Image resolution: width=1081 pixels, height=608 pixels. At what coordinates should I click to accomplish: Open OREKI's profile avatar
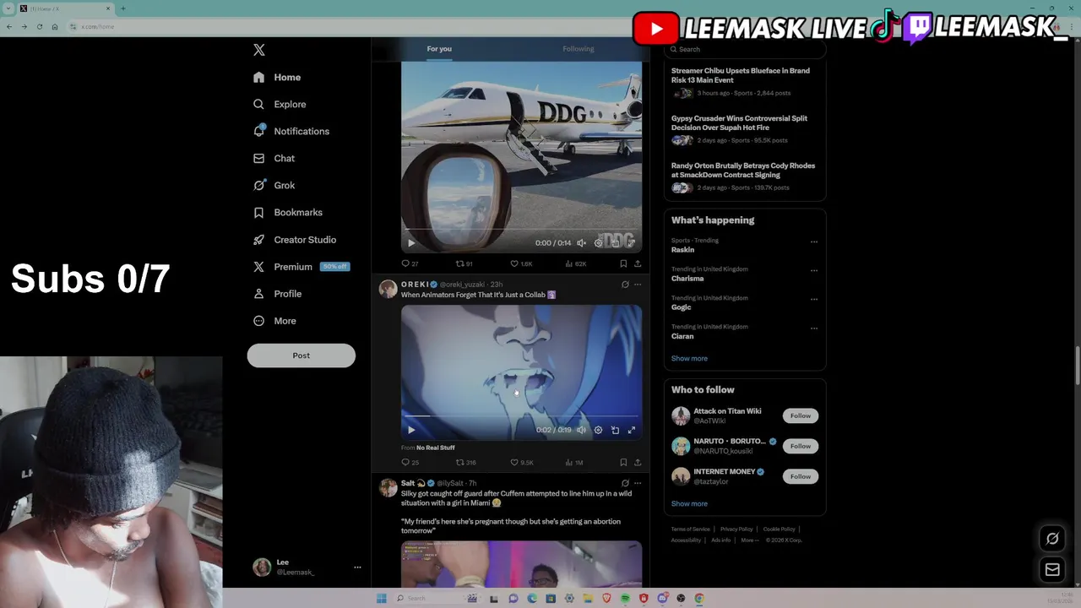pyautogui.click(x=388, y=289)
